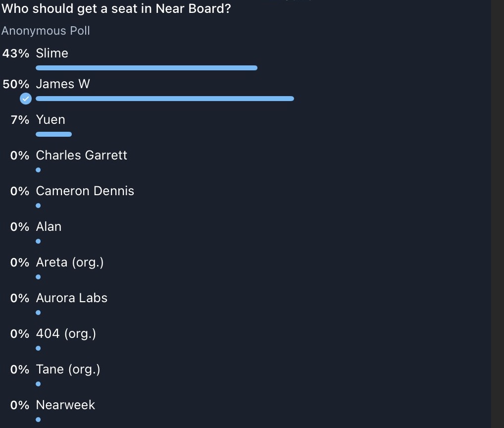
Task: Select the Nearweek poll option
Action: [65, 405]
